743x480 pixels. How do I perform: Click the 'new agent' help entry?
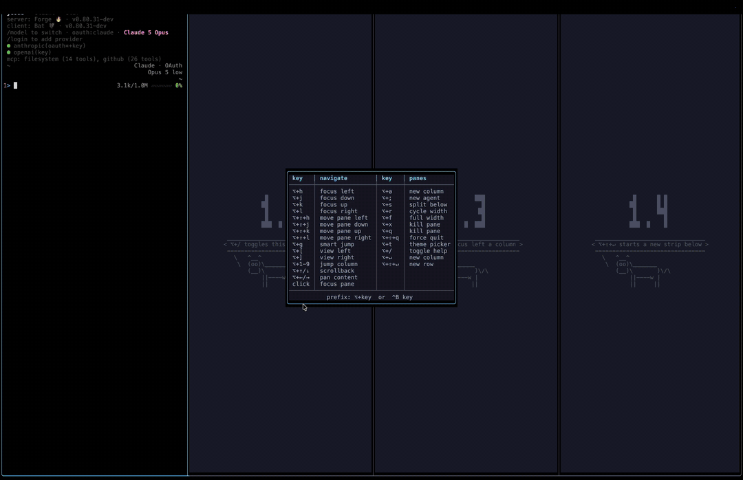tap(424, 198)
